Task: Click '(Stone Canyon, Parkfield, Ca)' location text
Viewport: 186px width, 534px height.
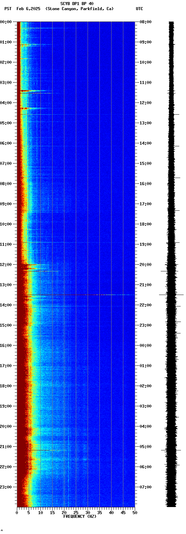Action: (x=80, y=9)
